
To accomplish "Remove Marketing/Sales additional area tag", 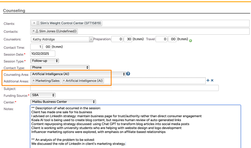I will point(34,81).
